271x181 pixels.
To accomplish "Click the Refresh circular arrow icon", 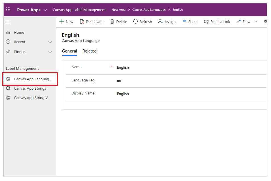I will point(135,22).
